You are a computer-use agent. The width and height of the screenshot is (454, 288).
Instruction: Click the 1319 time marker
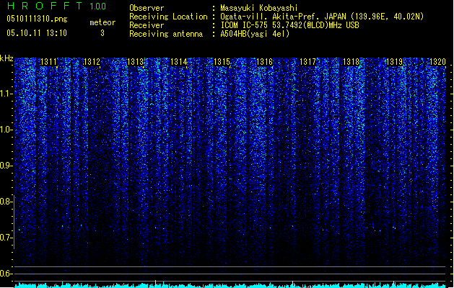[x=395, y=62]
